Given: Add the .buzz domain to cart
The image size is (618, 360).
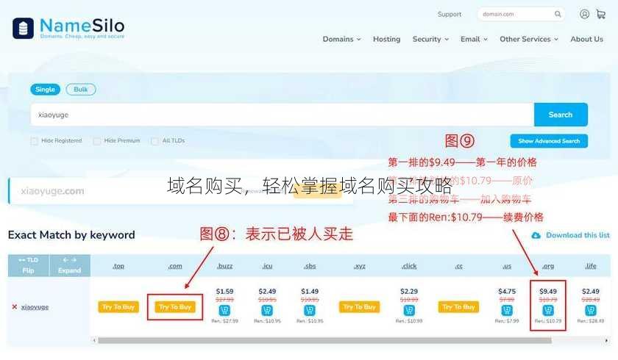Looking at the screenshot, I should point(224,311).
